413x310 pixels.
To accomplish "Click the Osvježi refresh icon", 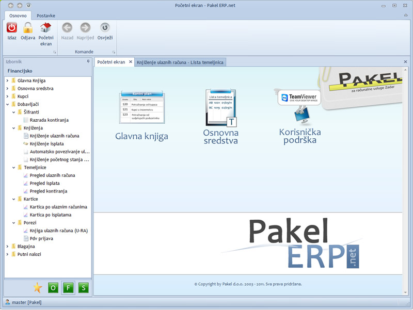I will (105, 28).
